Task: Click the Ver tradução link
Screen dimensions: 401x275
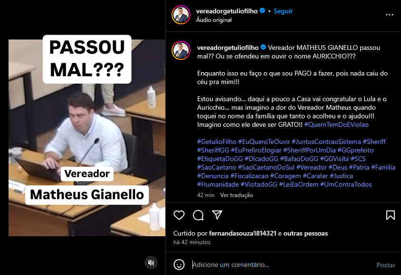Action: 237,195
